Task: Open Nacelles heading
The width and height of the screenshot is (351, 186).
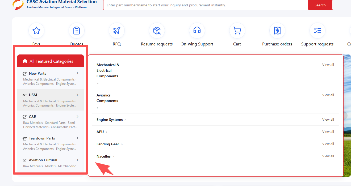Action: 103,157
